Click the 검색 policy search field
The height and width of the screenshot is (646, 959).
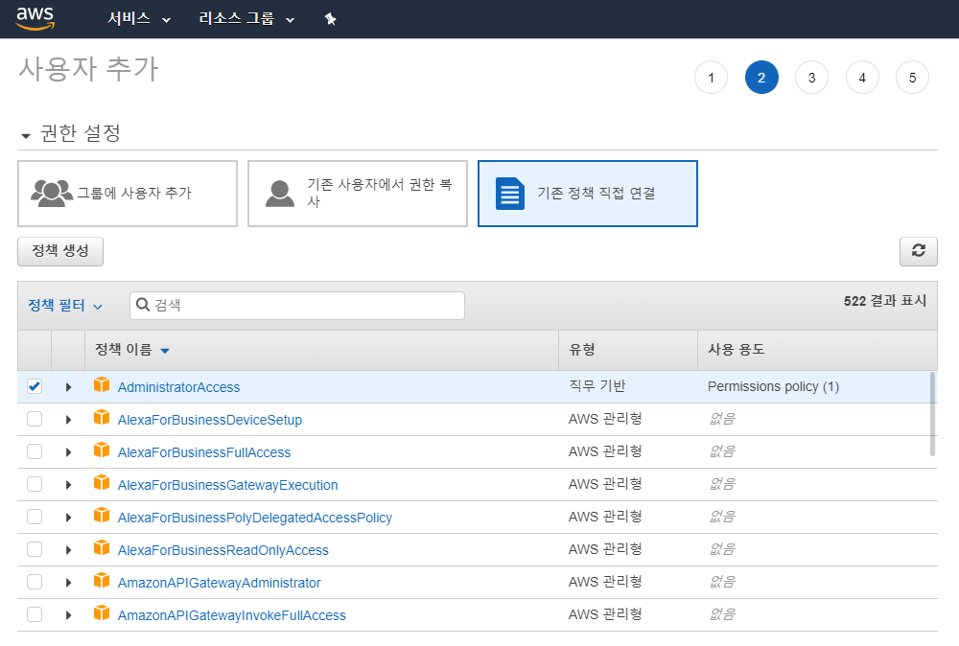(x=297, y=305)
